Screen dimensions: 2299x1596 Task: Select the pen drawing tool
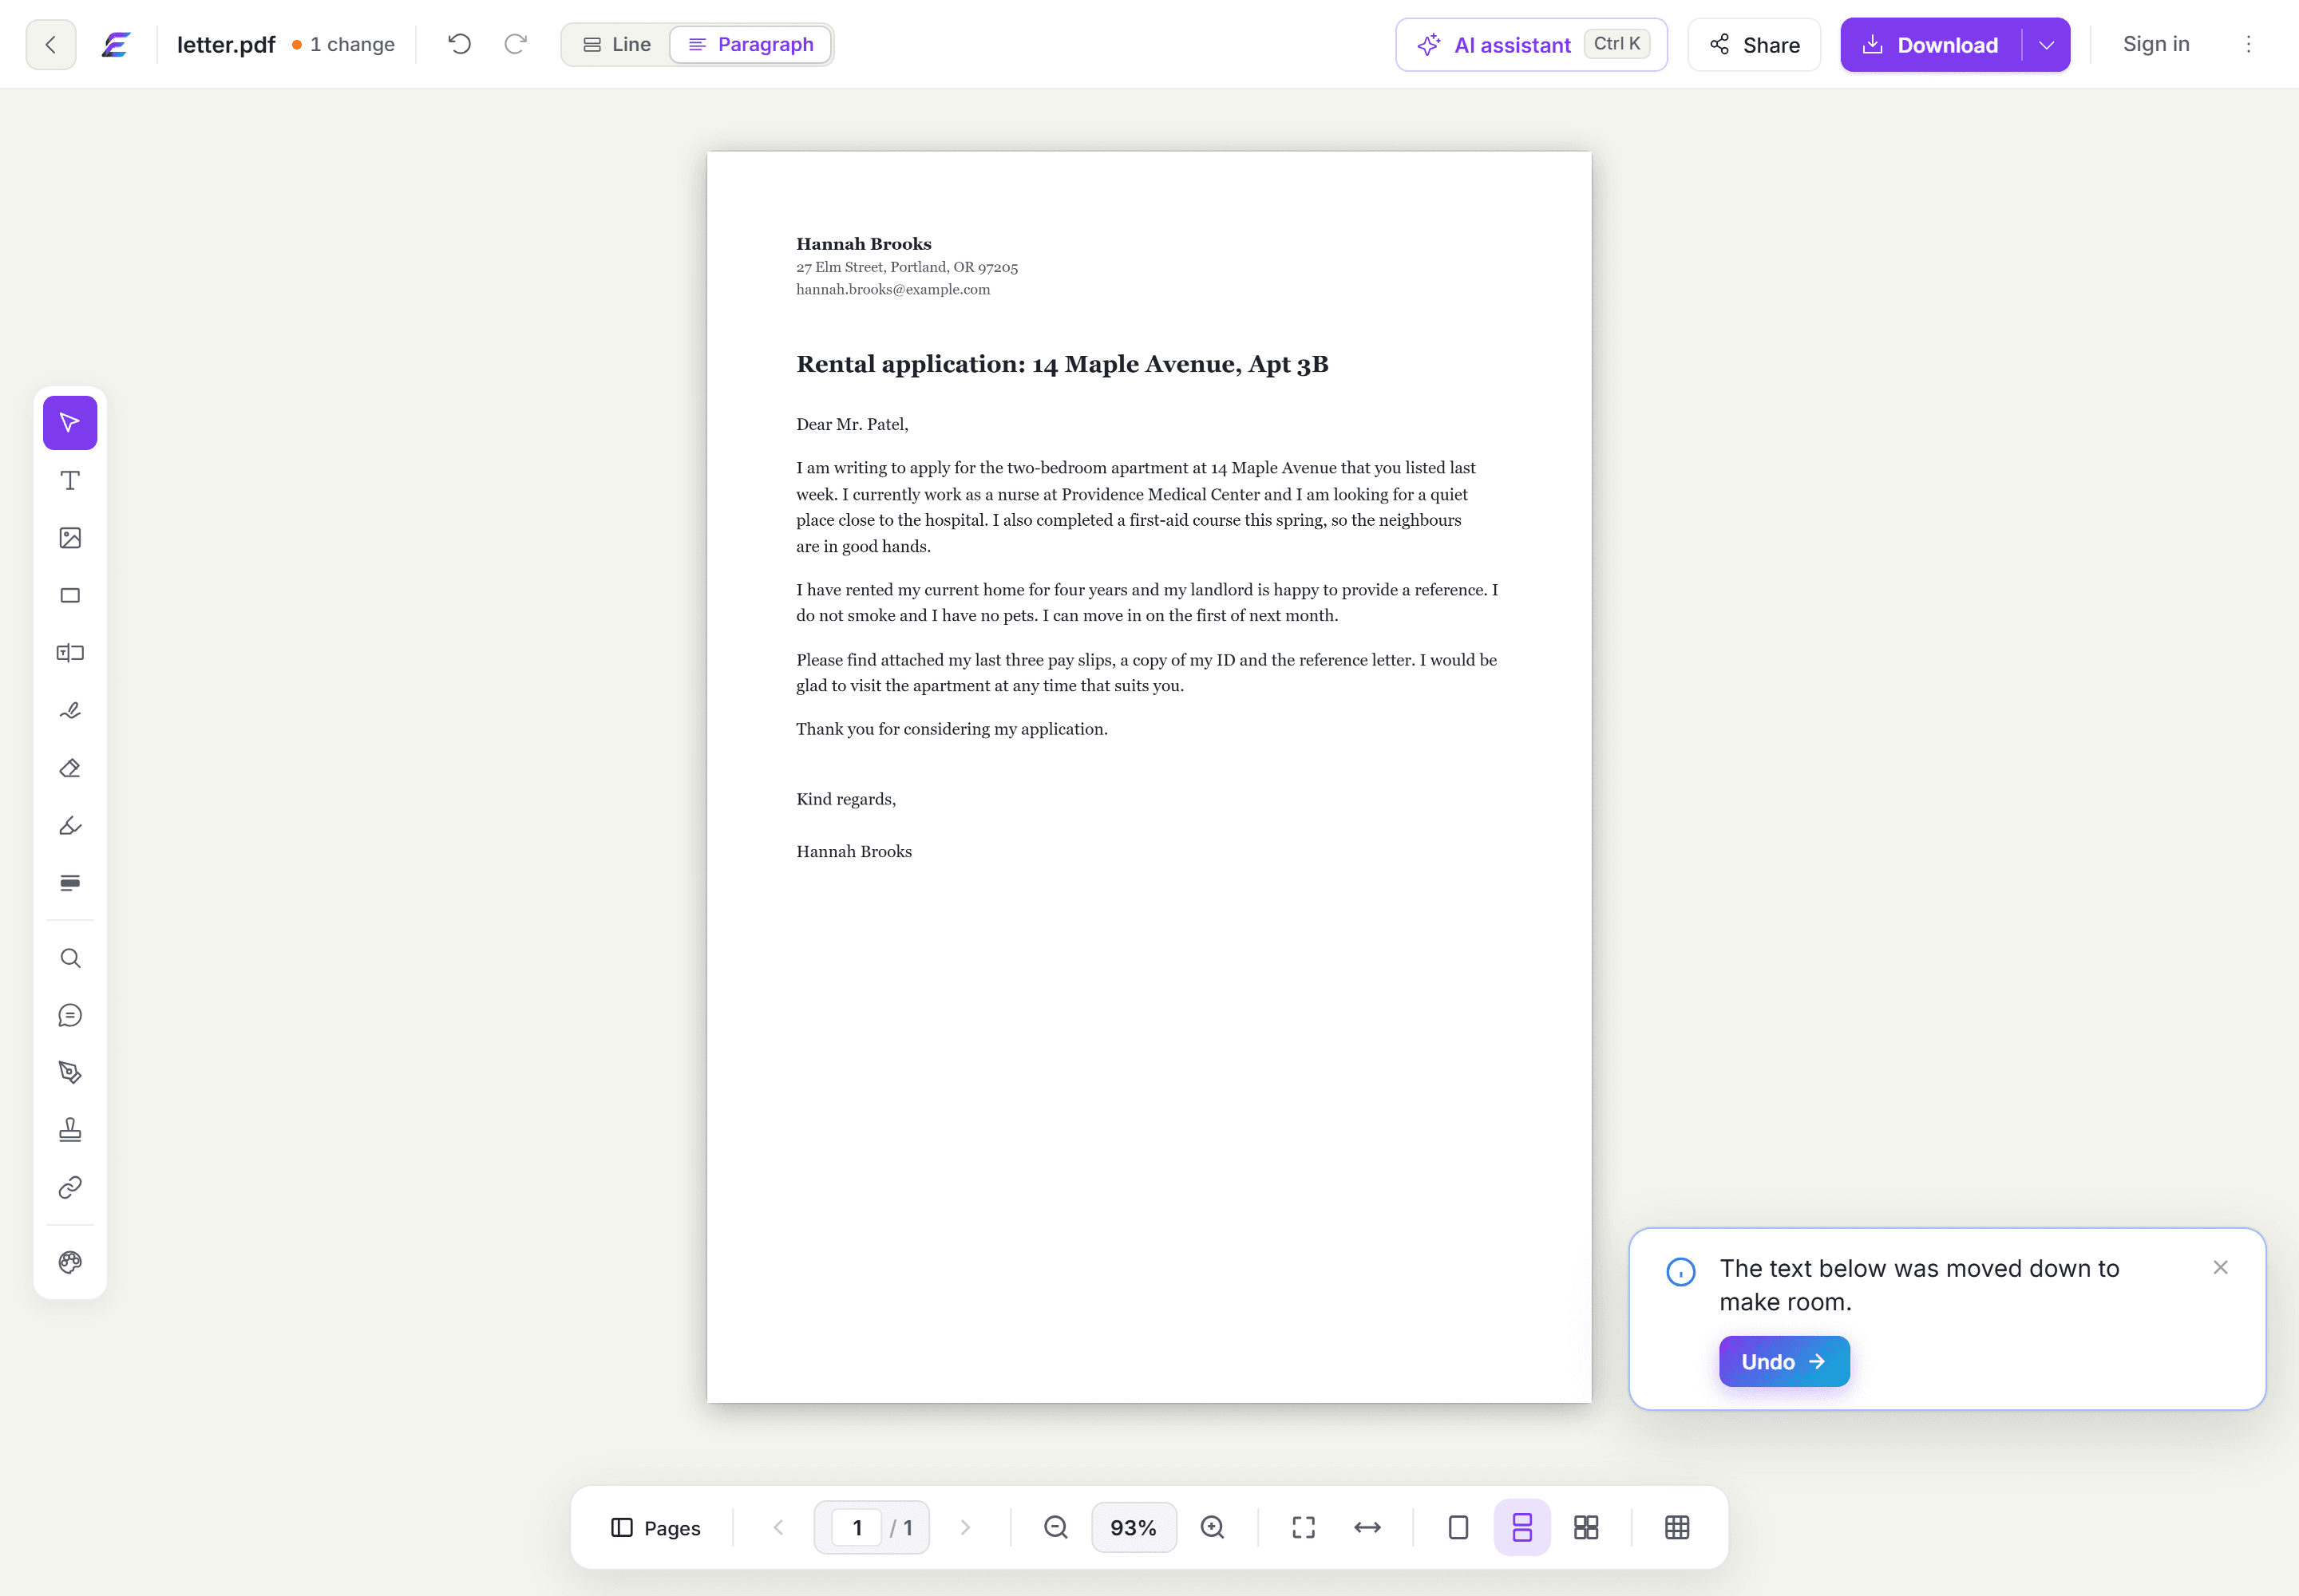coord(70,1073)
